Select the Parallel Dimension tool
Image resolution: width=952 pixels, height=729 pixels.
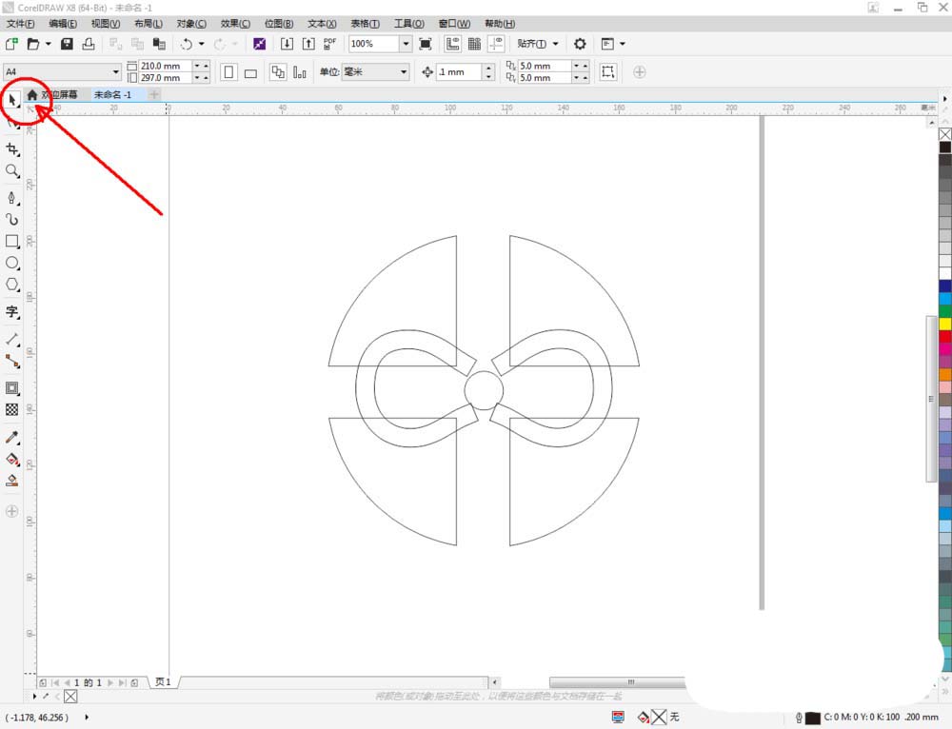[x=12, y=340]
